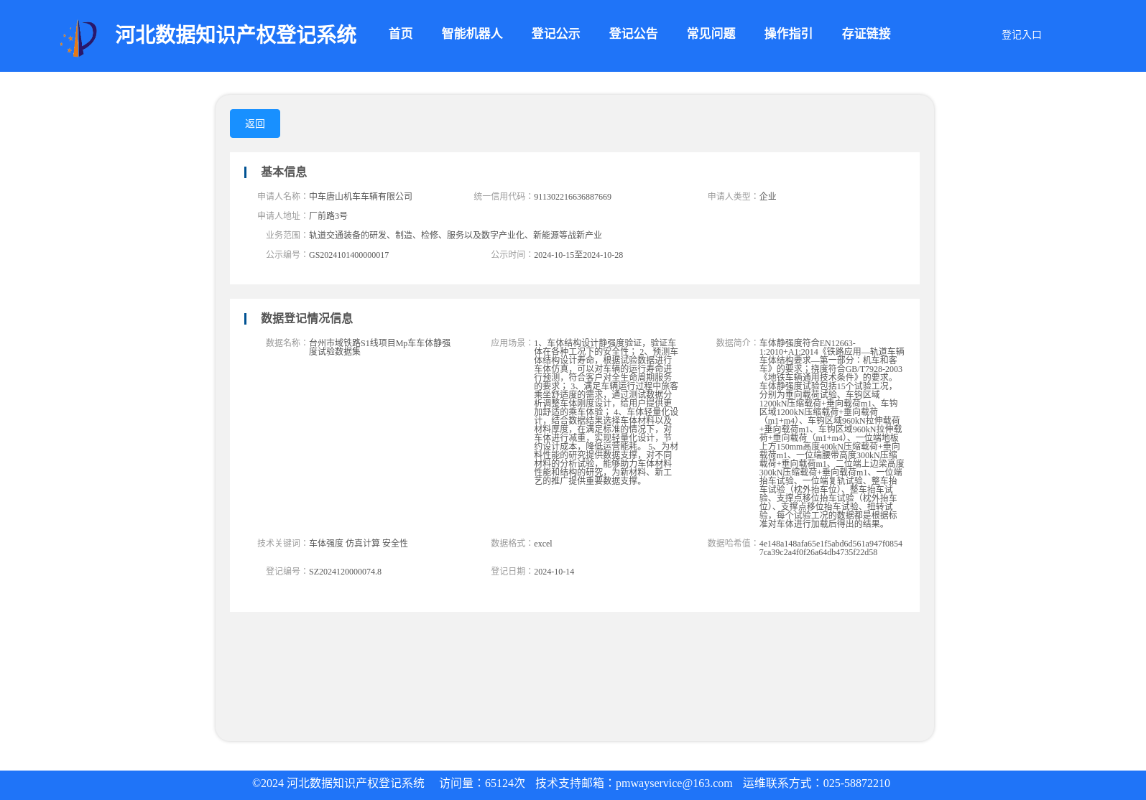The width and height of the screenshot is (1146, 800).
Task: Select registration number SZ2024120000074.8
Action: 345,572
